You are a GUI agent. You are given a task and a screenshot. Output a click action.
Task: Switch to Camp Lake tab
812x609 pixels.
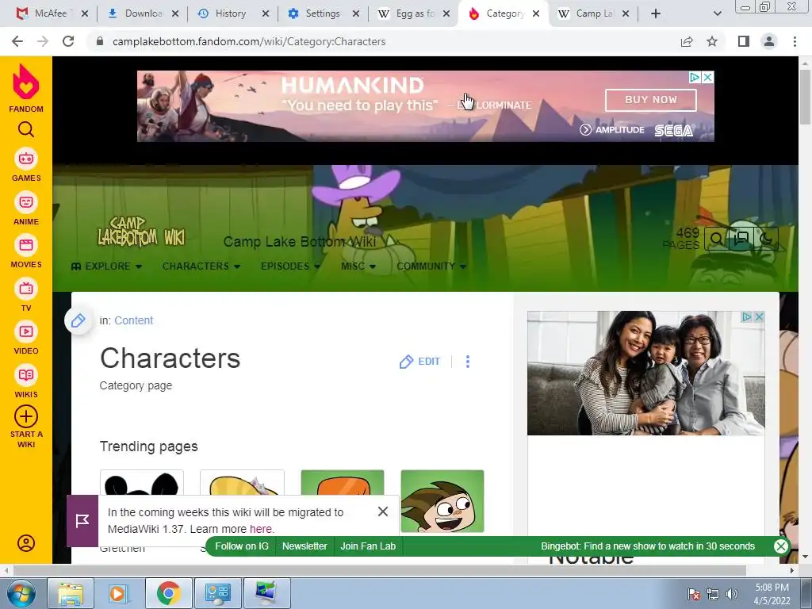(x=592, y=14)
